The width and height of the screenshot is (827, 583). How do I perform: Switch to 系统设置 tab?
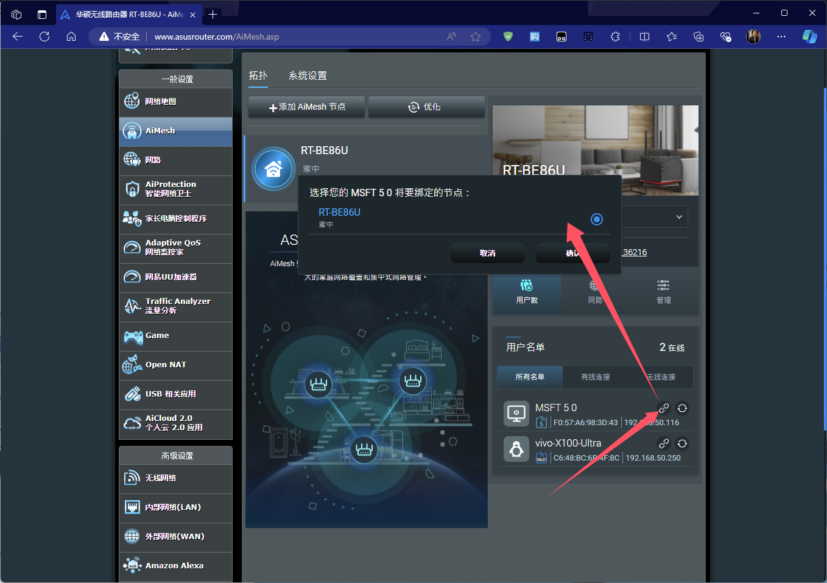(308, 76)
